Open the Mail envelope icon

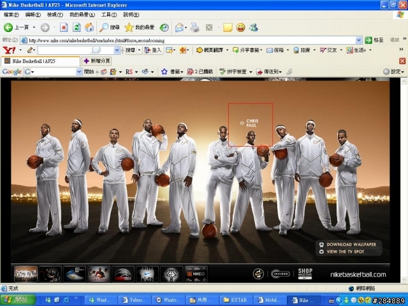coord(179,27)
